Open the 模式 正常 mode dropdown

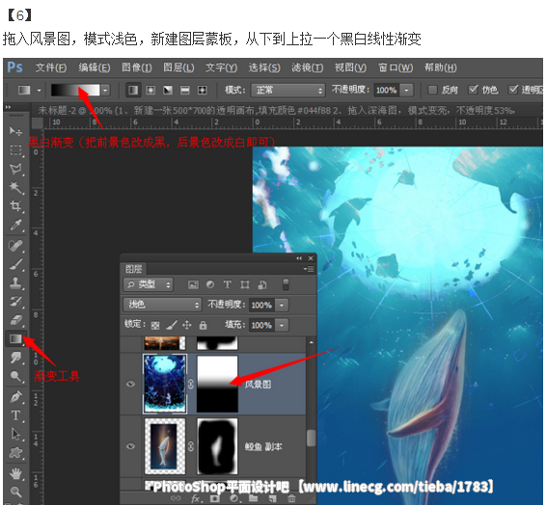288,91
